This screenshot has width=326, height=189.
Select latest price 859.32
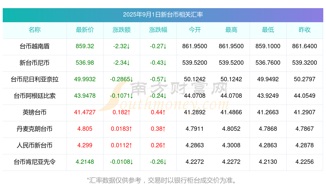(x=85, y=46)
